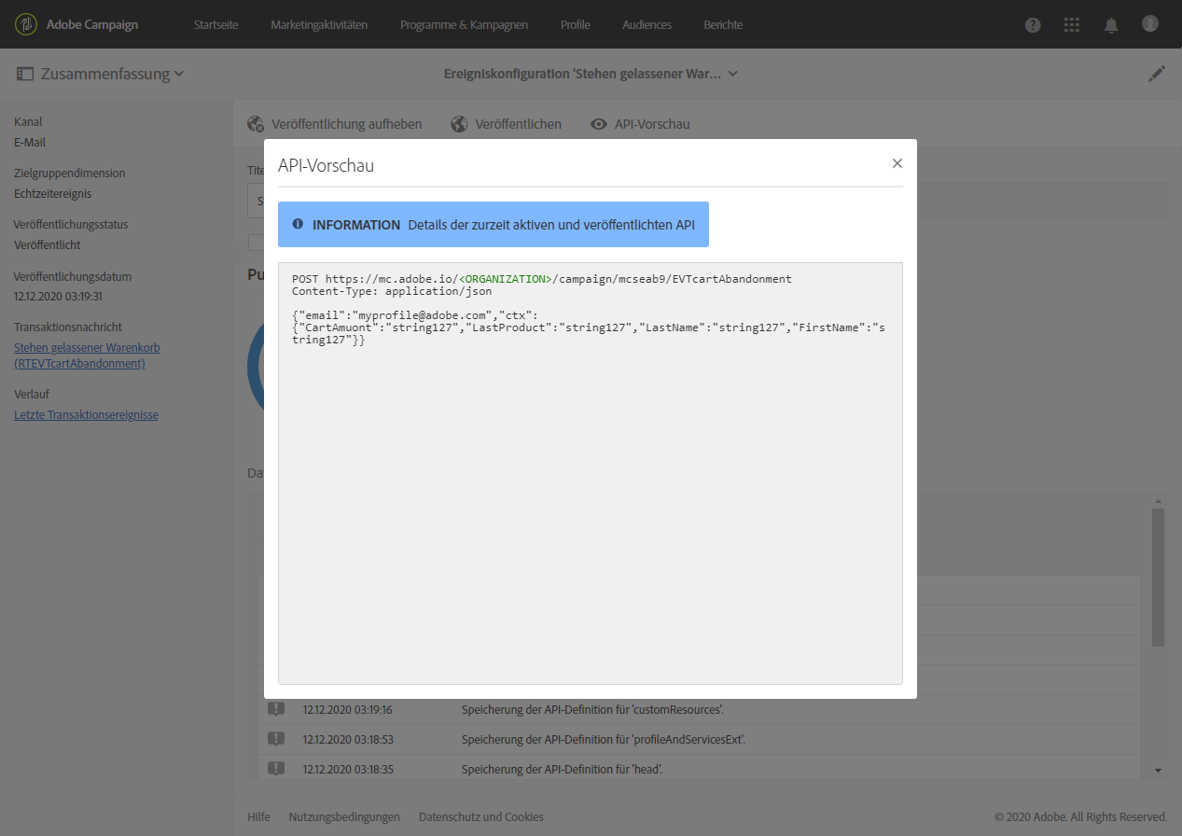Select the POST URL line in the preview

(x=542, y=279)
